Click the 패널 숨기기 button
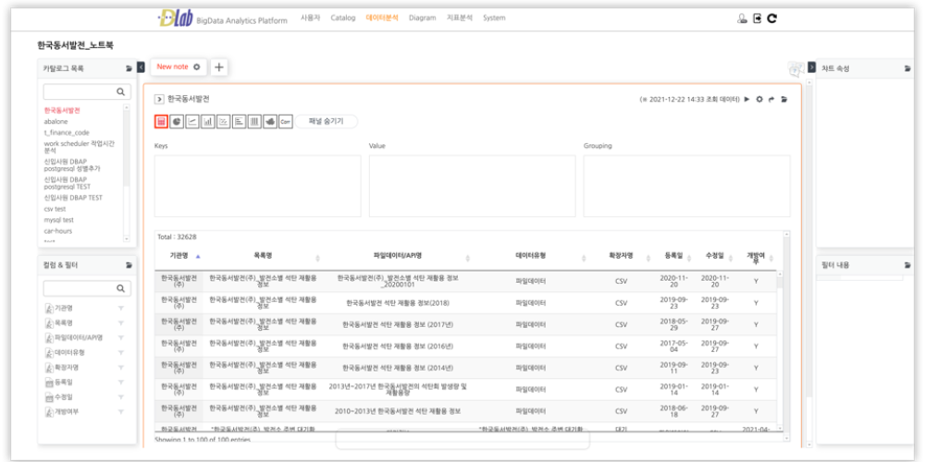The width and height of the screenshot is (925, 462). pos(327,121)
